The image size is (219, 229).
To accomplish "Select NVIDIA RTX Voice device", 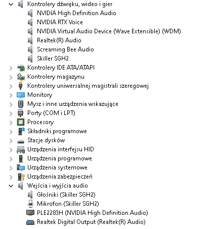I will pyautogui.click(x=60, y=22).
